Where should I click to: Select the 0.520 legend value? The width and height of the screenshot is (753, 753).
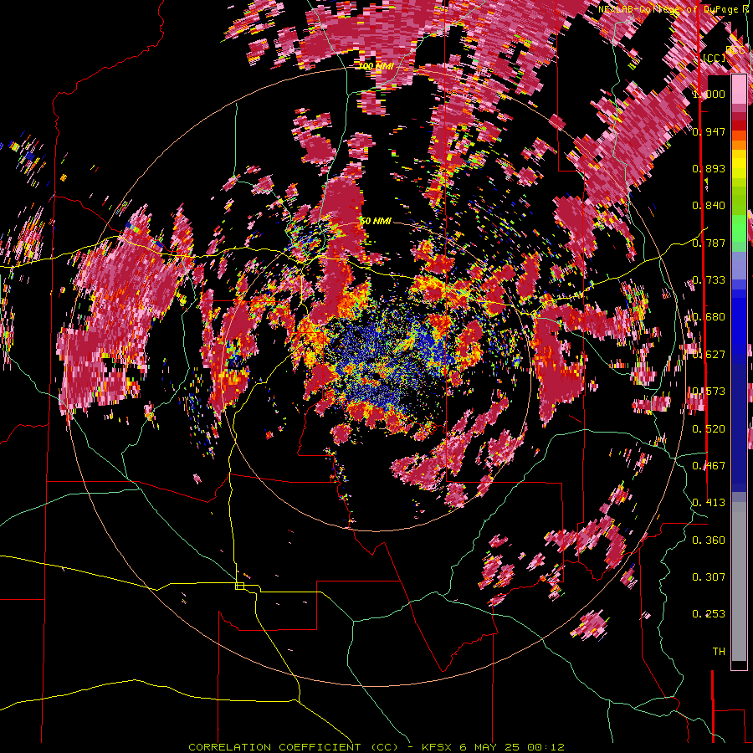(709, 429)
